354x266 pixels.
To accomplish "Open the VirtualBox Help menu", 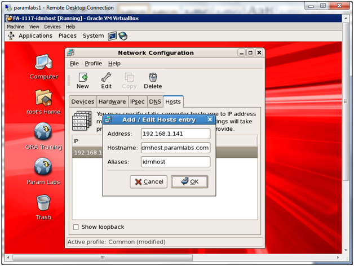I will [70, 26].
